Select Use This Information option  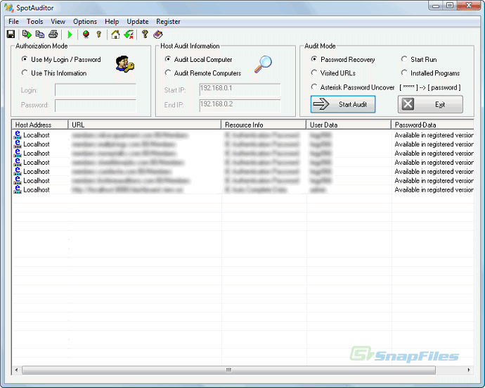54,73
